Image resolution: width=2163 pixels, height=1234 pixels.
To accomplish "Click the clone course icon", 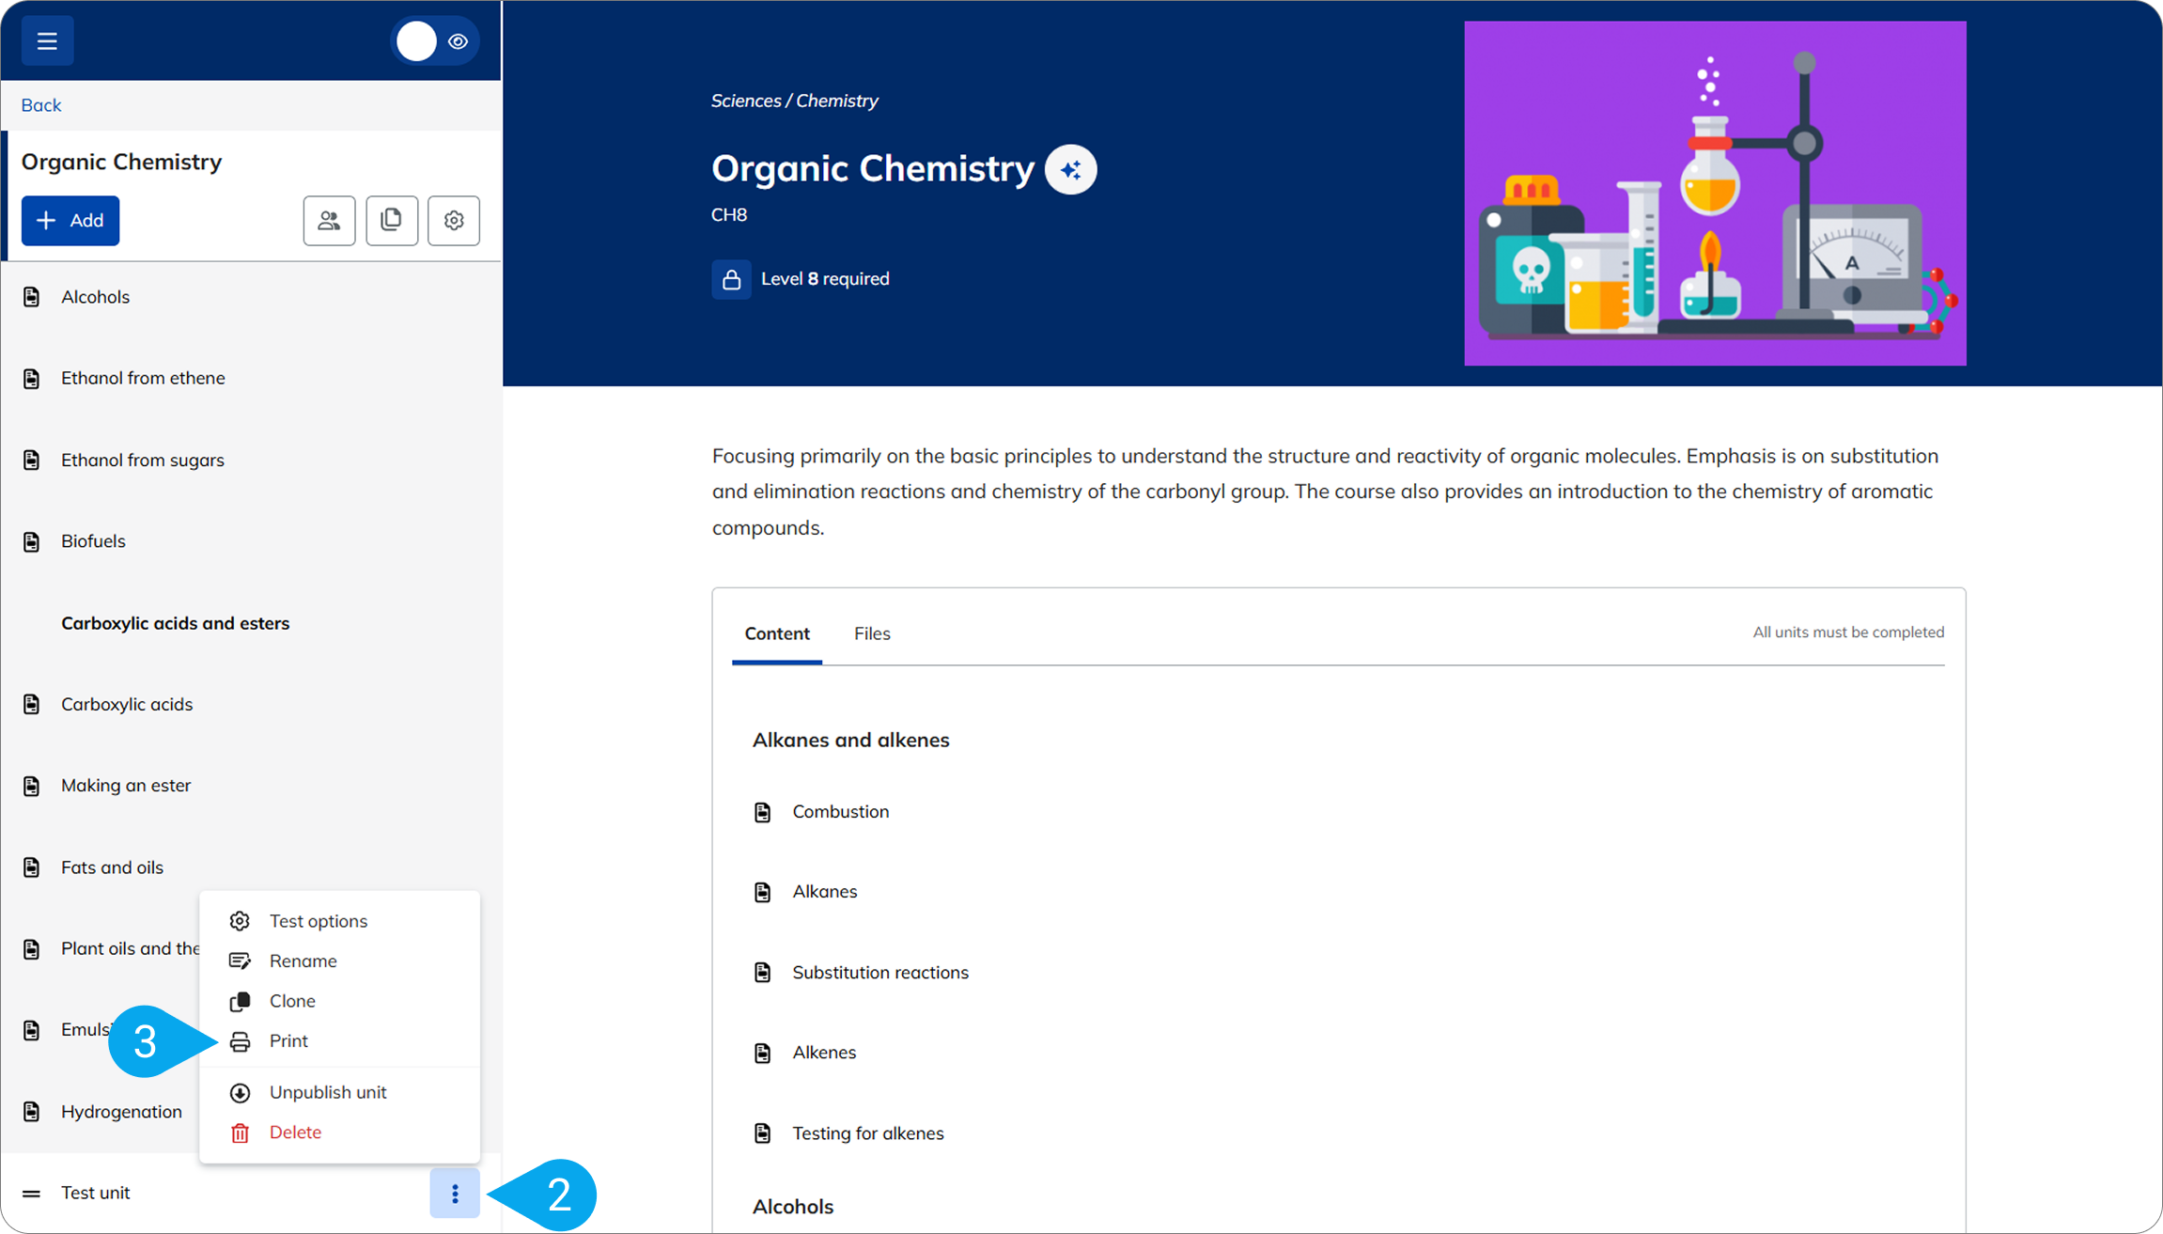I will point(392,221).
